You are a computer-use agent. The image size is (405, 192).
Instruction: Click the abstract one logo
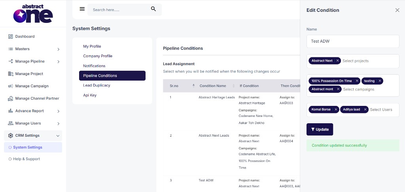point(33,13)
